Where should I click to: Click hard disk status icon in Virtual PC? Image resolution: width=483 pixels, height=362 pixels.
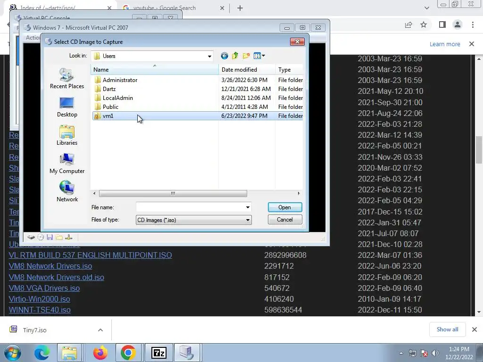pyautogui.click(x=31, y=238)
